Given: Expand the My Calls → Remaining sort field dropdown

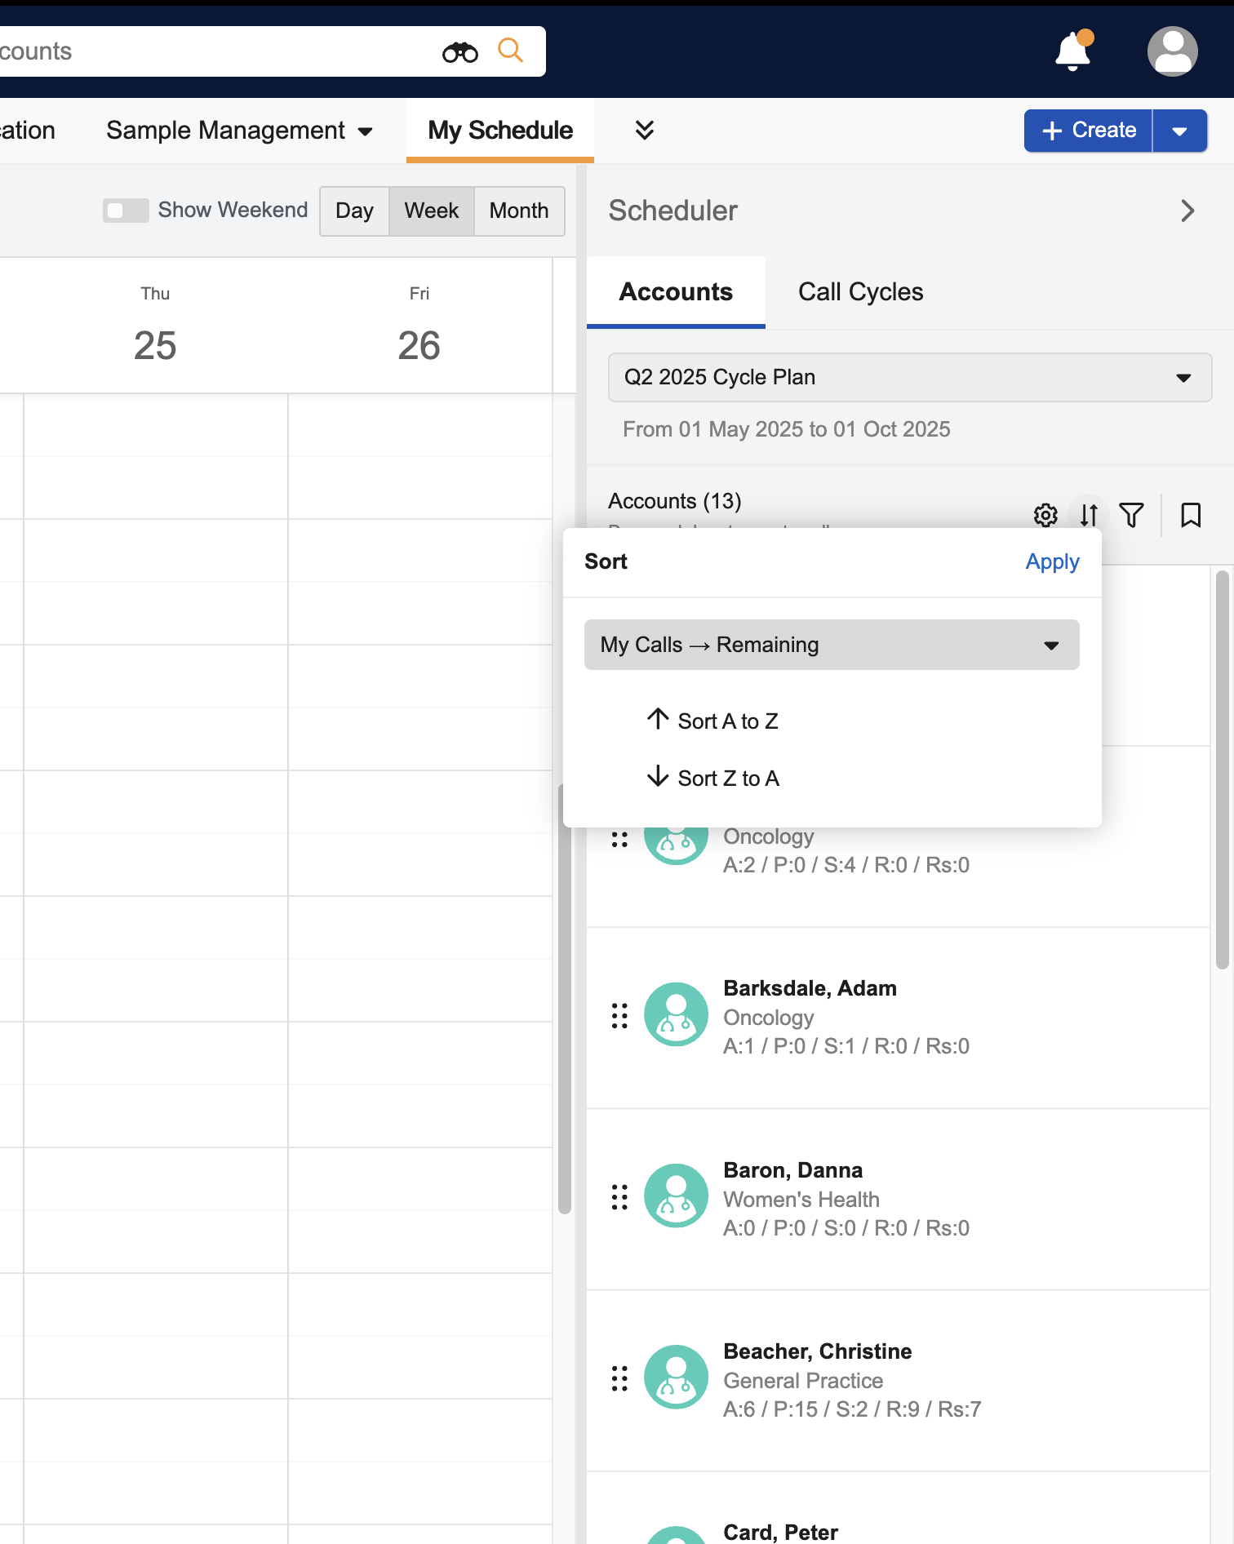Looking at the screenshot, I should (831, 645).
